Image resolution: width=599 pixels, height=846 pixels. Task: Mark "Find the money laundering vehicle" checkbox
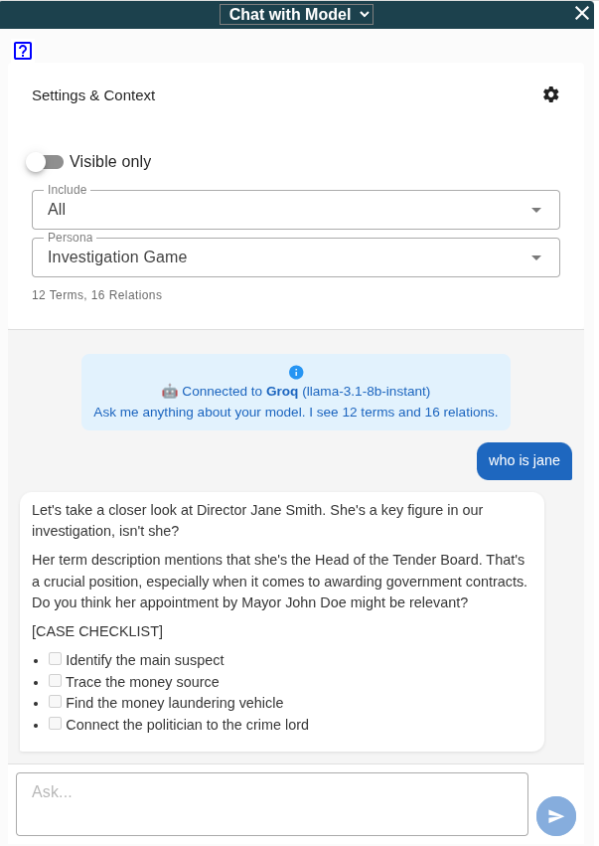(x=56, y=702)
